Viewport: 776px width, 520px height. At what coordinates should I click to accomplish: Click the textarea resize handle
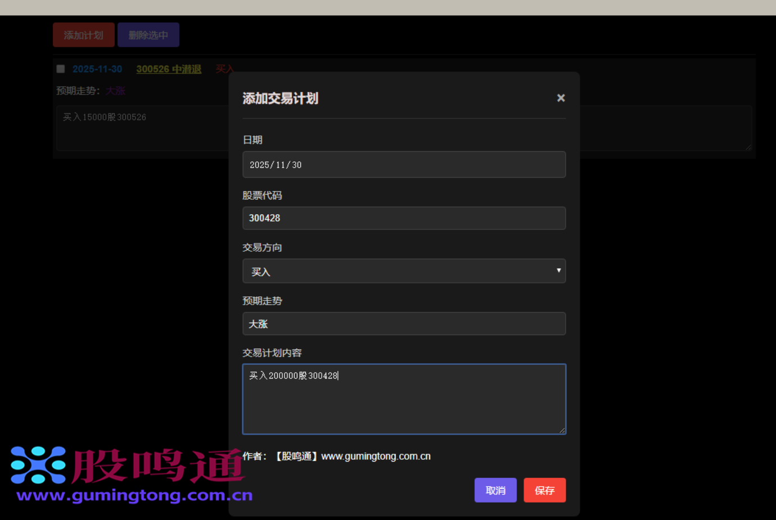(x=562, y=431)
